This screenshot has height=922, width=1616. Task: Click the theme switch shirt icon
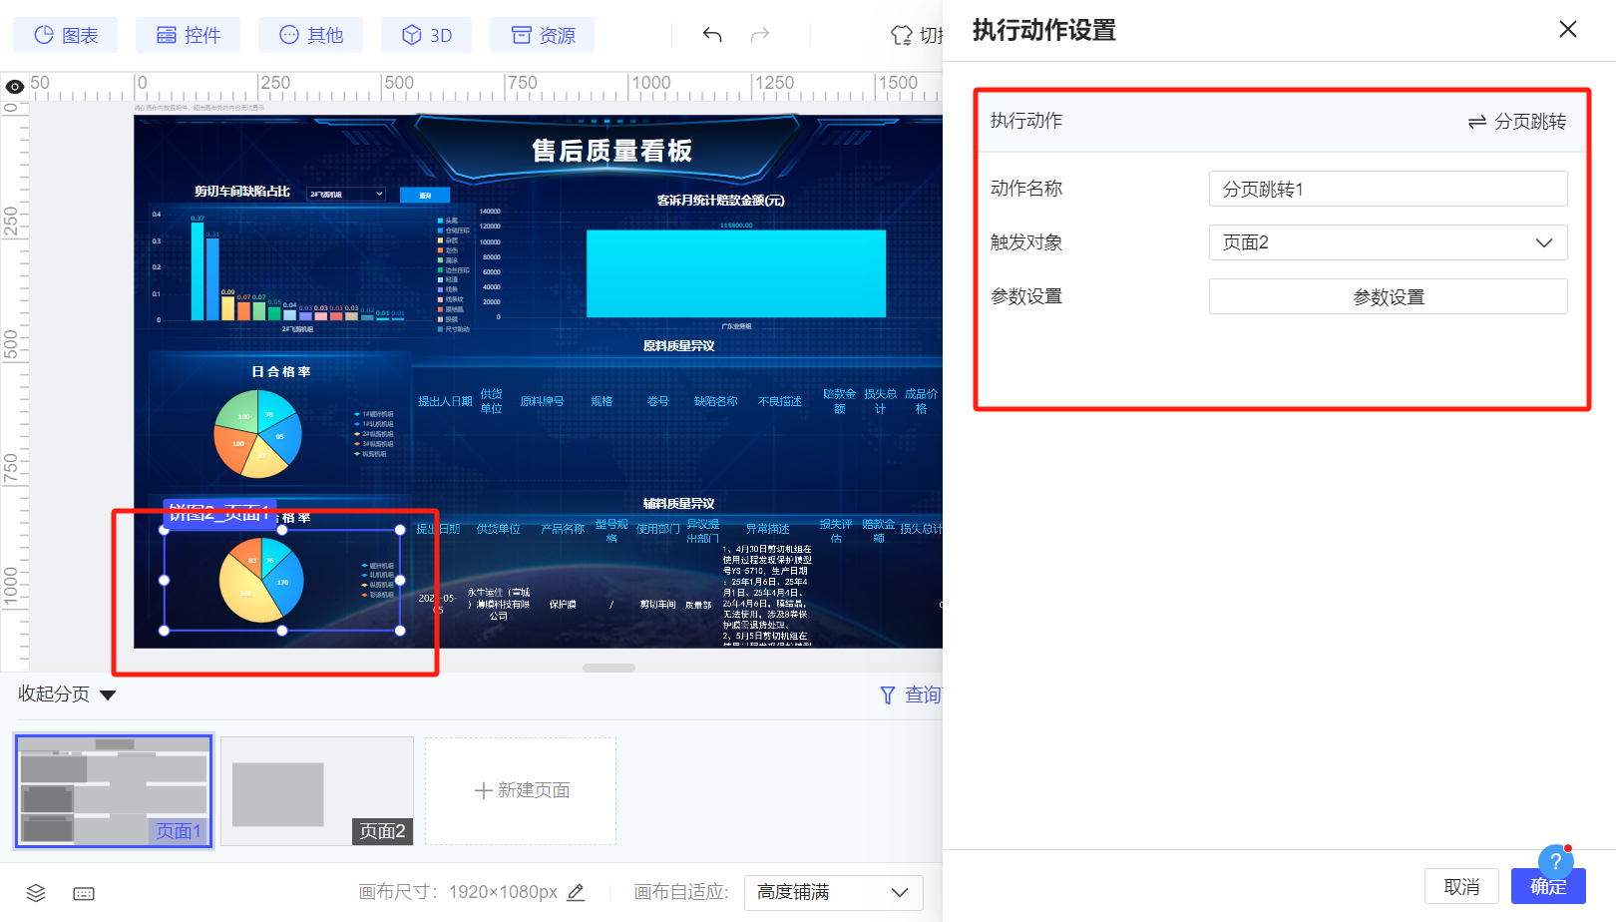pyautogui.click(x=902, y=35)
